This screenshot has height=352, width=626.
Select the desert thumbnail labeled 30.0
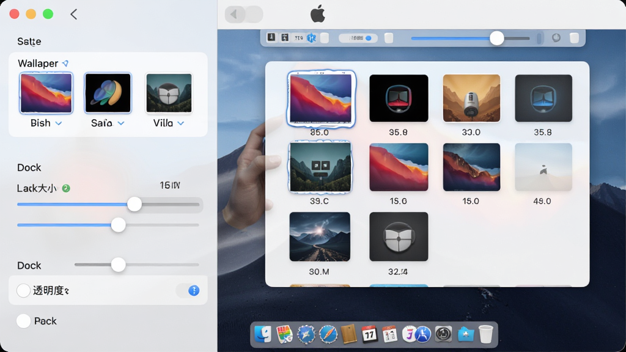click(471, 98)
